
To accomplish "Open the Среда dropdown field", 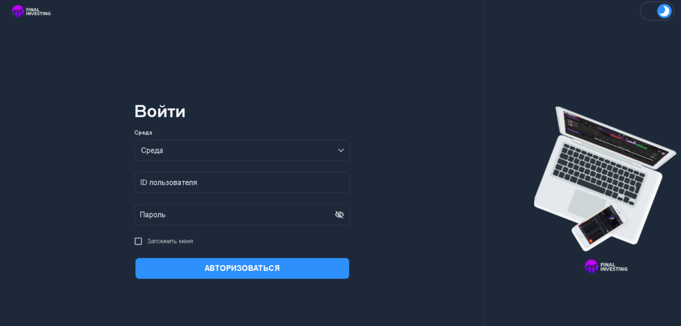I will (233, 151).
